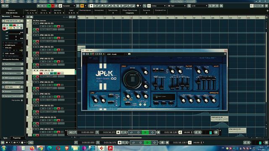
Task: Switch to the Инспектор tab
Action: 6,16
